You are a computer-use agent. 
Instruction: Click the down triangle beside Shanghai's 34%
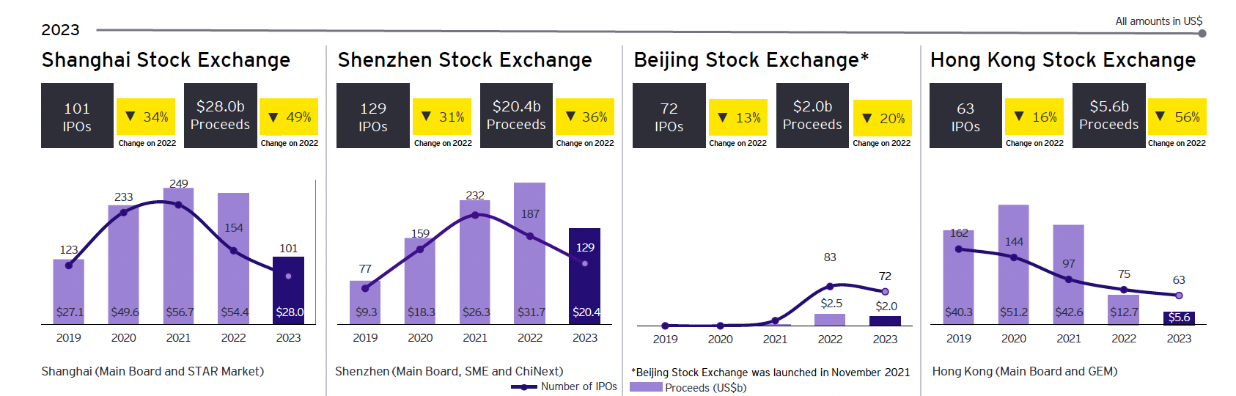tap(130, 116)
